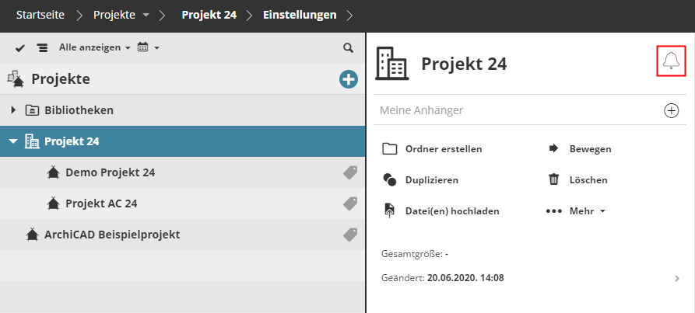Collapse the Projekt 24 tree node

click(x=13, y=141)
